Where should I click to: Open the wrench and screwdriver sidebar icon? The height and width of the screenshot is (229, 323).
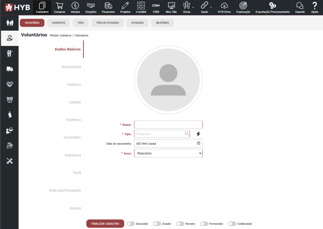tap(9, 161)
